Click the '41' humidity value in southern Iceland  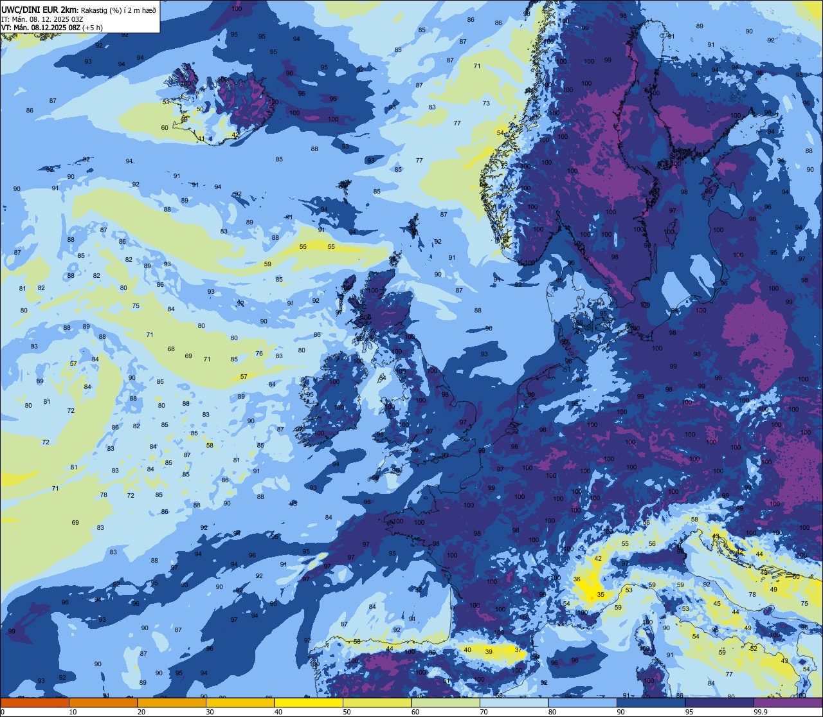point(201,138)
